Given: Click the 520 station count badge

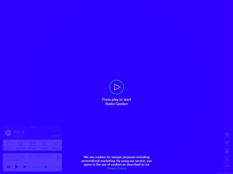Looking at the screenshot, I should click(8, 133).
